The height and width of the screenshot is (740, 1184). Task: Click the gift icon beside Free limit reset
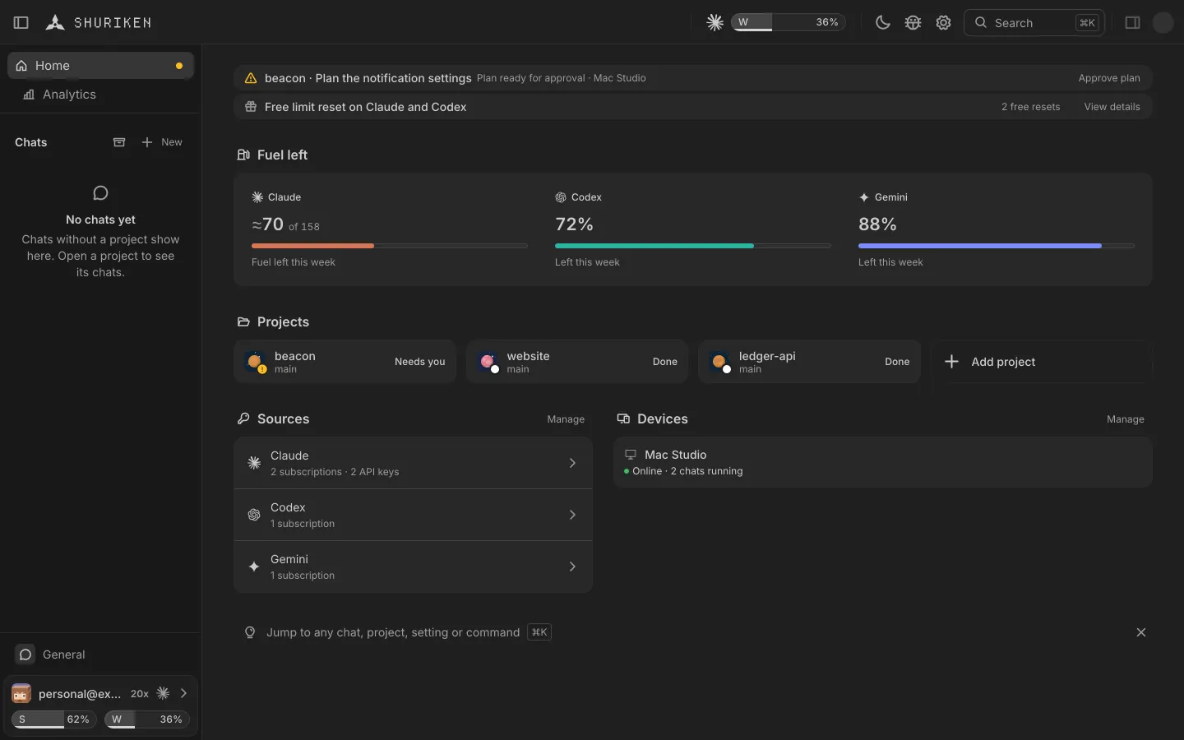[251, 107]
